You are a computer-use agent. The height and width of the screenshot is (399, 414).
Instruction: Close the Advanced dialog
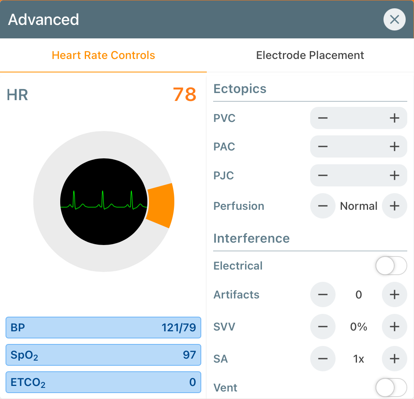click(394, 19)
